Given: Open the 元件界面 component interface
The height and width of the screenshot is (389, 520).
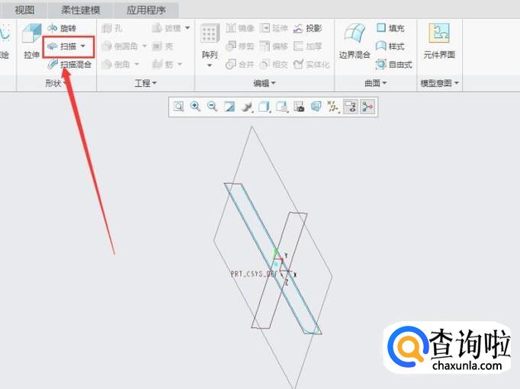Looking at the screenshot, I should click(439, 40).
